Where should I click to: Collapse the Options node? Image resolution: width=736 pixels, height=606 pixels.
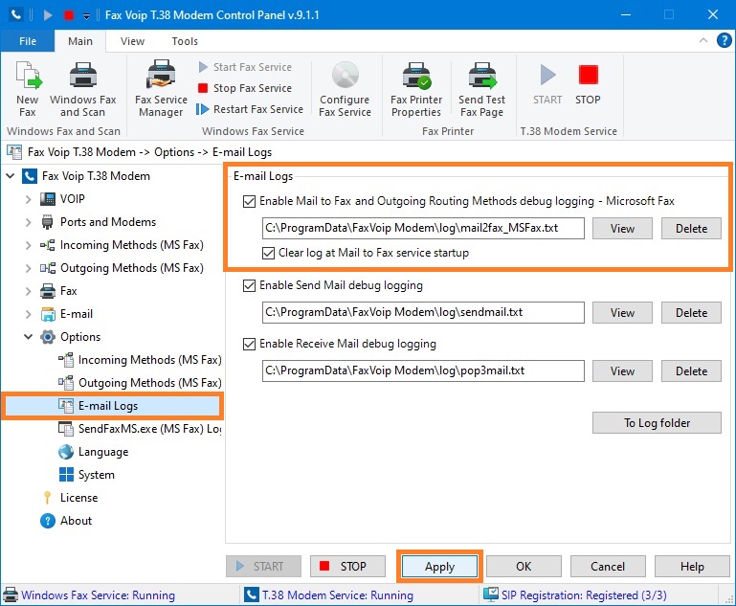coord(28,337)
